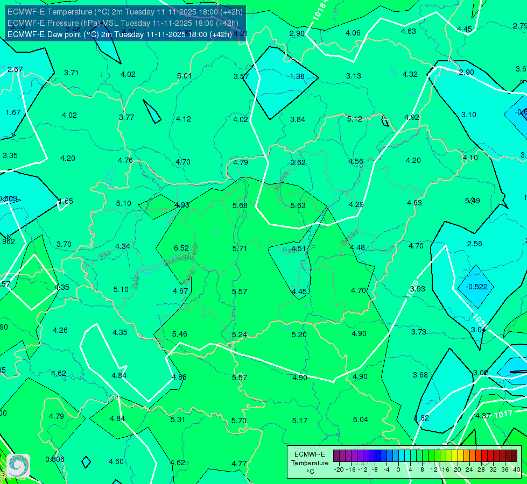
Task: Click the -0.522 value in the blue diamond
Action: (476, 287)
